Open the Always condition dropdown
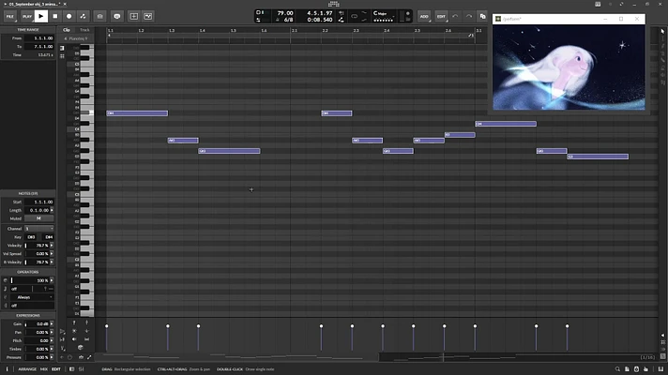 (x=32, y=297)
